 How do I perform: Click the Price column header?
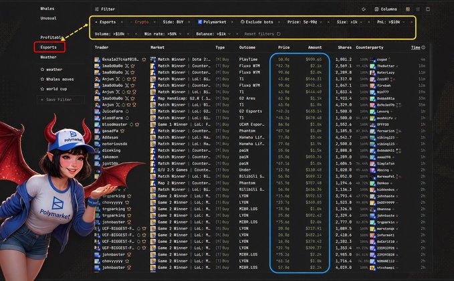pyautogui.click(x=283, y=48)
